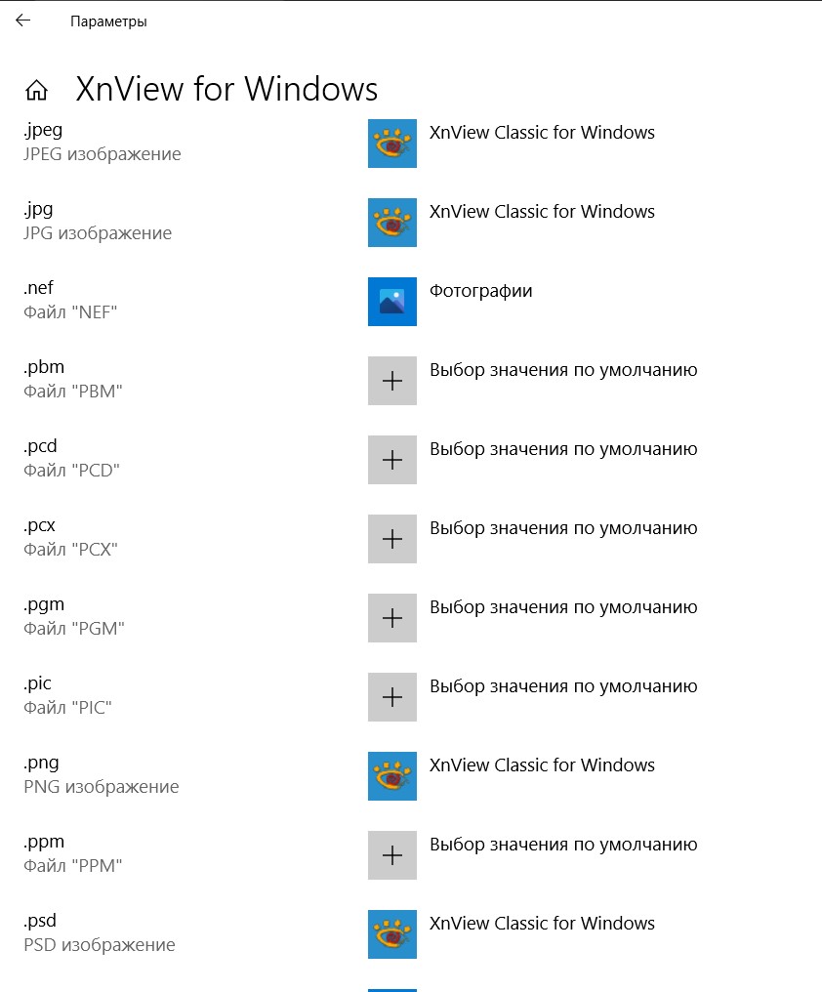Image resolution: width=822 pixels, height=992 pixels.
Task: Click the XnView icon for .psd
Action: tap(392, 934)
